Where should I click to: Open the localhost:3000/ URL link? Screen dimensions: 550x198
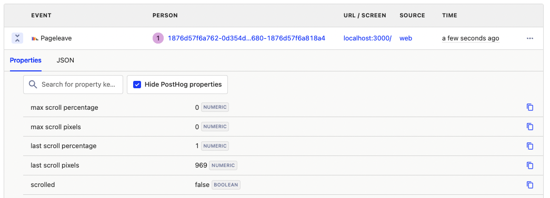point(367,38)
